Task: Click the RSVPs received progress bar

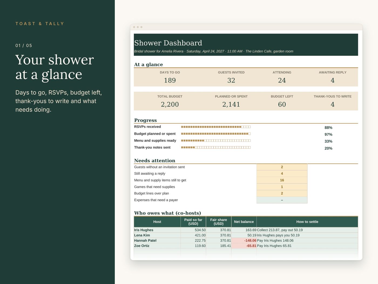Action: pos(216,127)
